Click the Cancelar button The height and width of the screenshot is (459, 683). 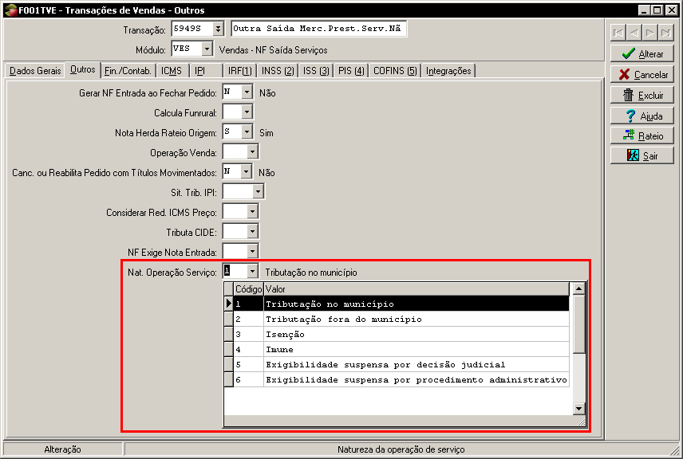642,74
